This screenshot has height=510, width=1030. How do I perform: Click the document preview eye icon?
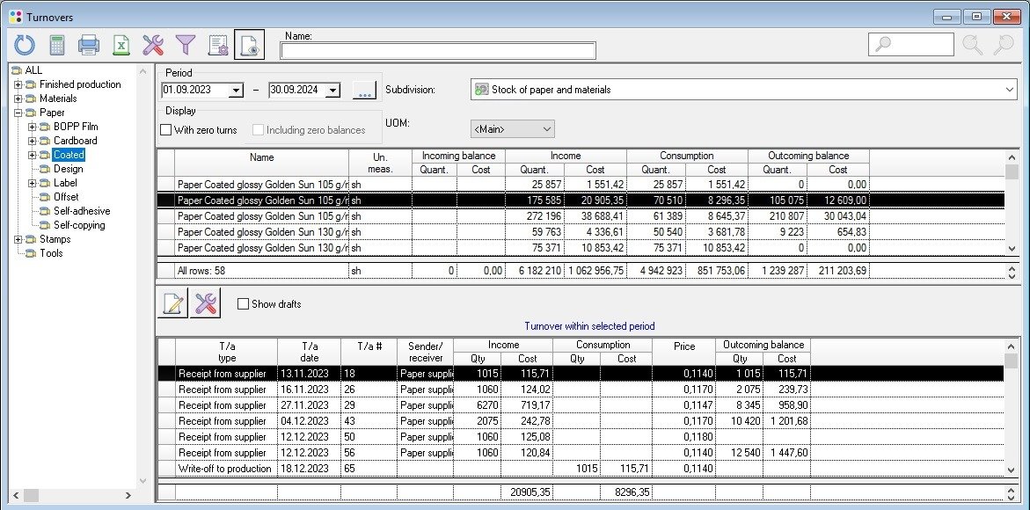249,44
